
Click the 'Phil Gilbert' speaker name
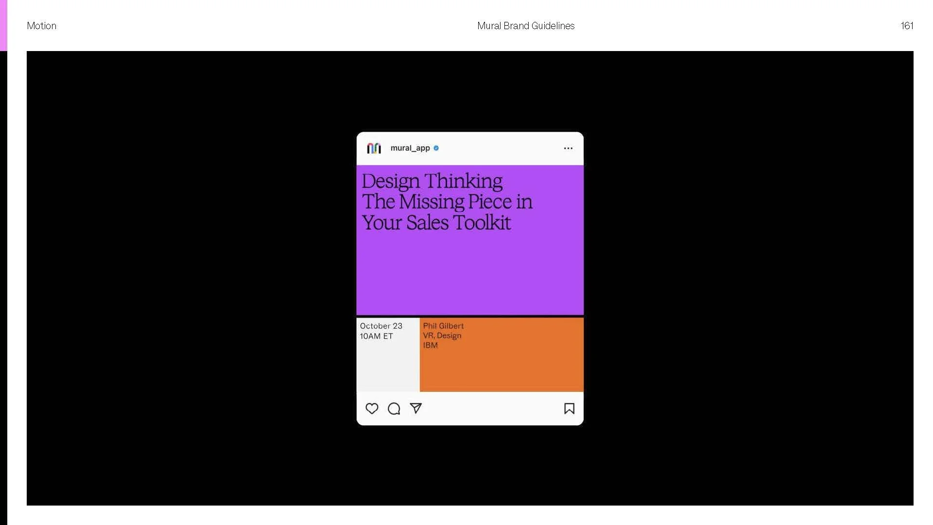pos(443,326)
